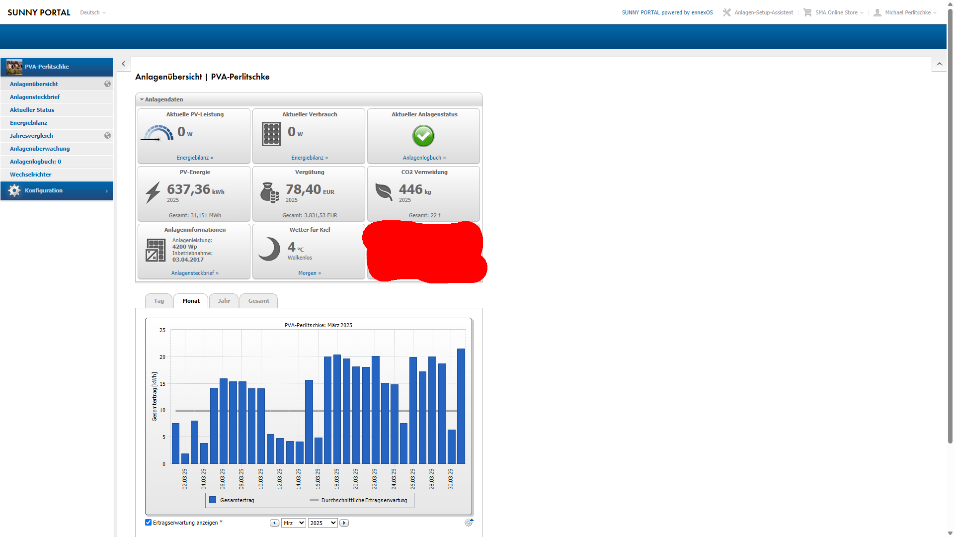Collapse sidebar with left chevron button

tap(124, 64)
